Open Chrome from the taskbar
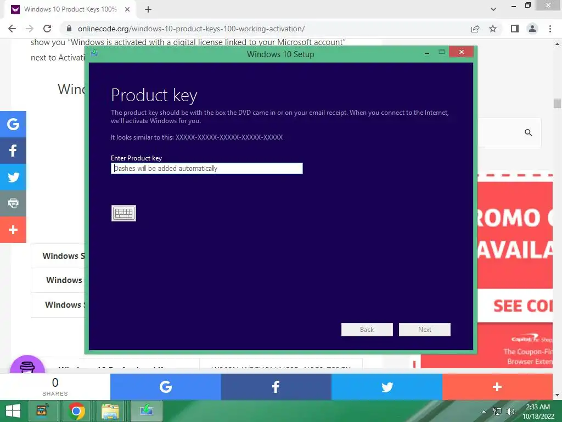The image size is (562, 422). pos(76,411)
